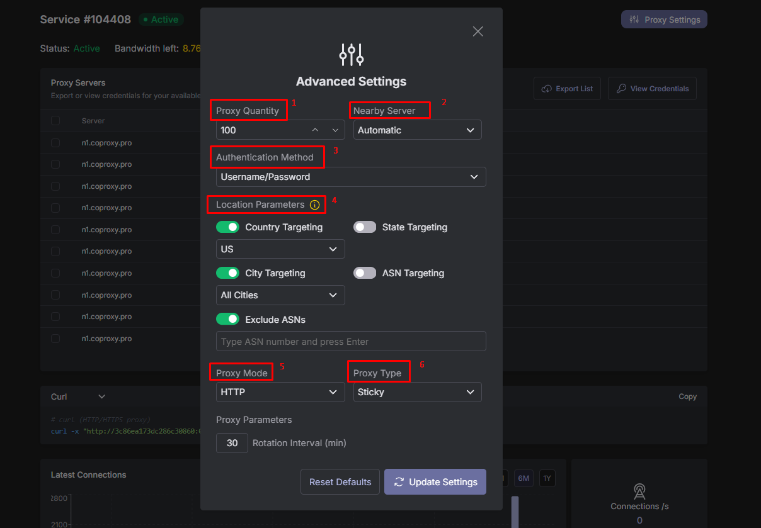Click the Latest Connections heading
Image resolution: width=761 pixels, height=528 pixels.
point(88,475)
